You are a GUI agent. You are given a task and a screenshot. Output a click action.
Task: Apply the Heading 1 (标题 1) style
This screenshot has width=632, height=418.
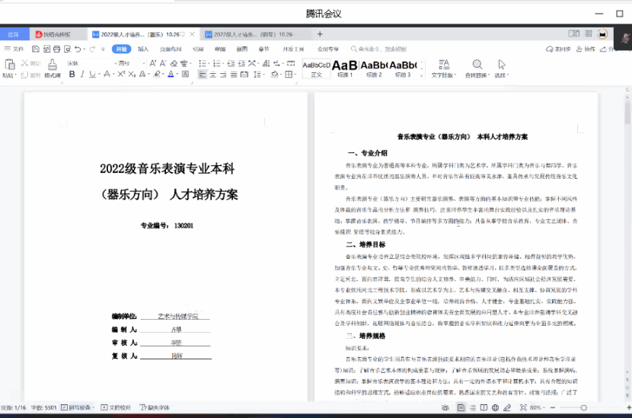click(x=344, y=67)
